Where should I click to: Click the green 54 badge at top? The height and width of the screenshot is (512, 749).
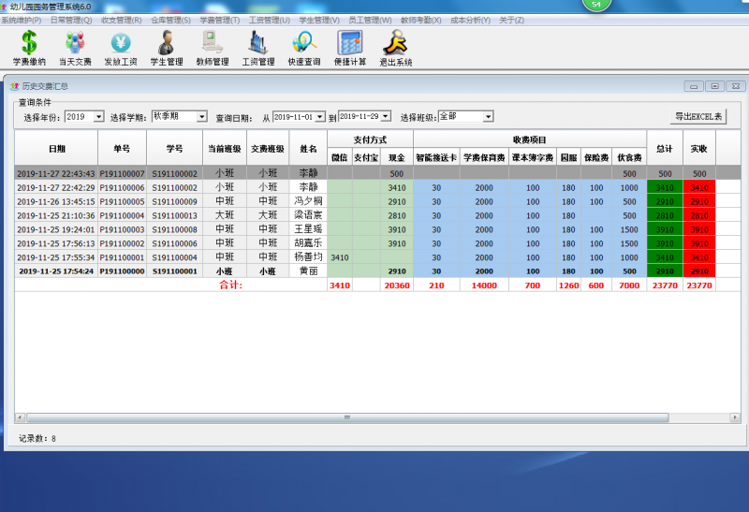tap(596, 5)
